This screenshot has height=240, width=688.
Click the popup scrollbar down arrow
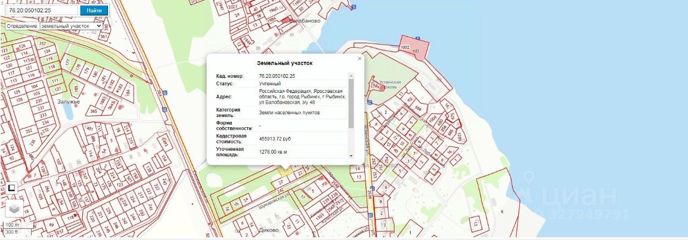pyautogui.click(x=352, y=156)
